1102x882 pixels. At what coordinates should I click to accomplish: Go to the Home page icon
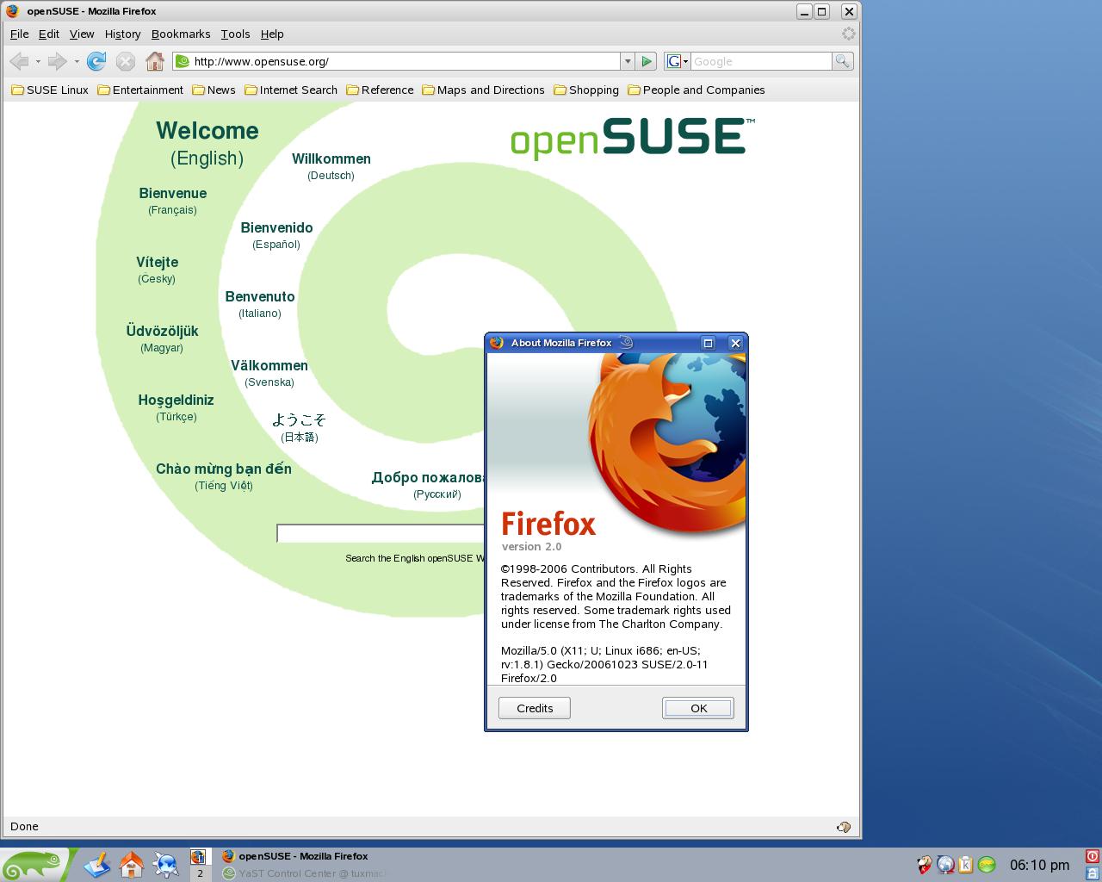click(155, 61)
